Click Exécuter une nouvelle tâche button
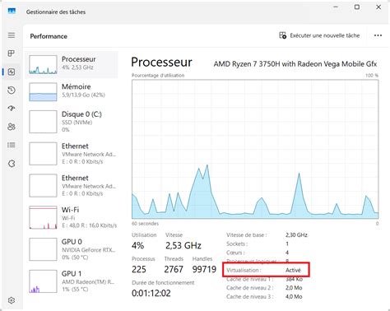The height and width of the screenshot is (311, 390). (319, 35)
